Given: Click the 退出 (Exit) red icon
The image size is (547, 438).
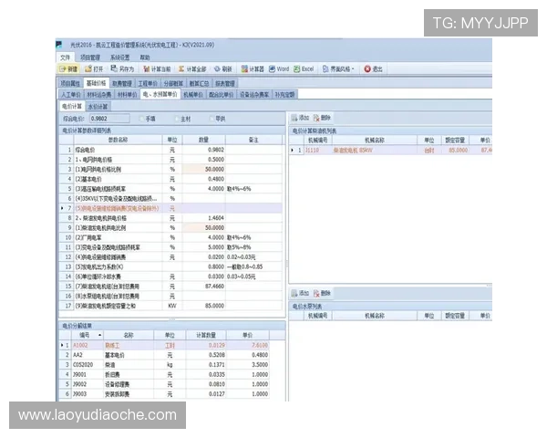Looking at the screenshot, I should (x=373, y=69).
